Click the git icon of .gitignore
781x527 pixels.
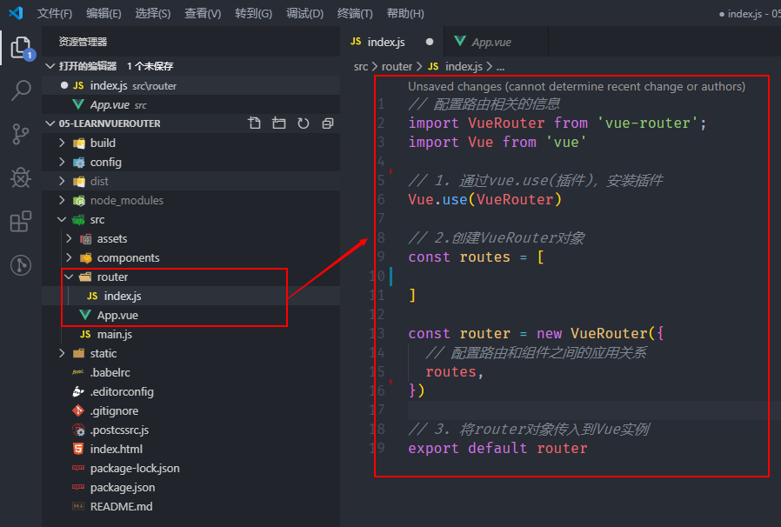[78, 411]
